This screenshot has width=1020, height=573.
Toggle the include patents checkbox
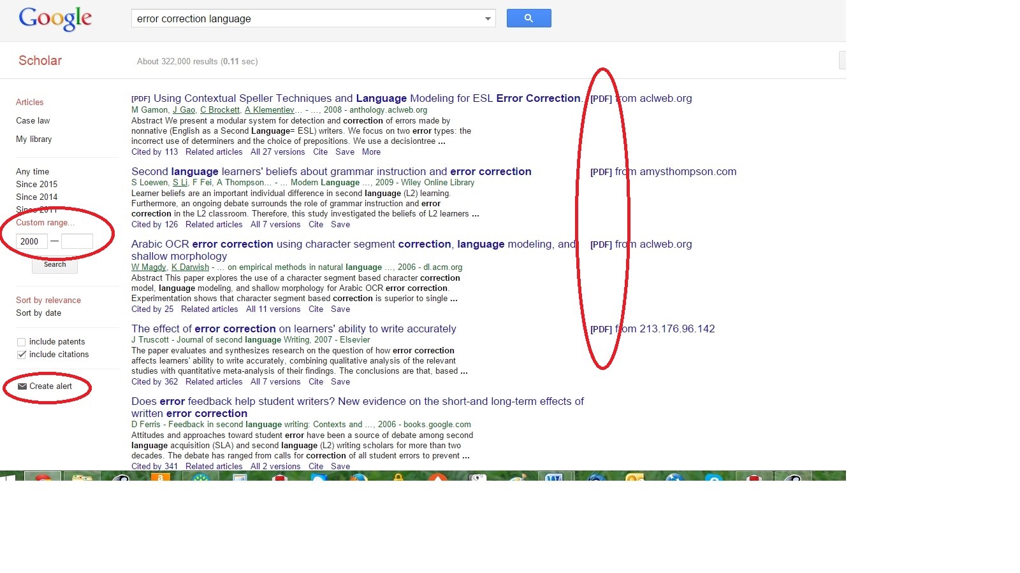[22, 342]
